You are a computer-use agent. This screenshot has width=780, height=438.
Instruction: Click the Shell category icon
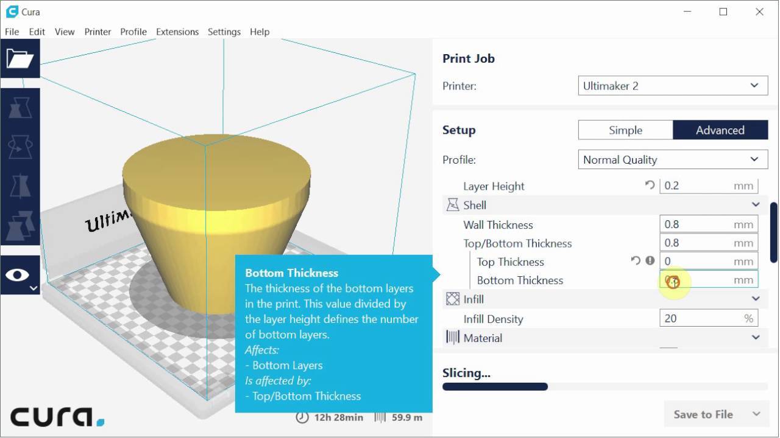click(452, 205)
